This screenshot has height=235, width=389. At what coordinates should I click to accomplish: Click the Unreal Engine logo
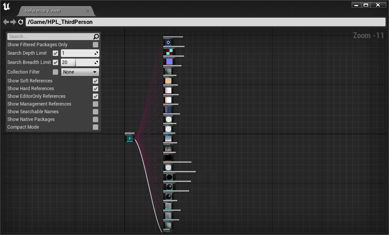tap(7, 7)
